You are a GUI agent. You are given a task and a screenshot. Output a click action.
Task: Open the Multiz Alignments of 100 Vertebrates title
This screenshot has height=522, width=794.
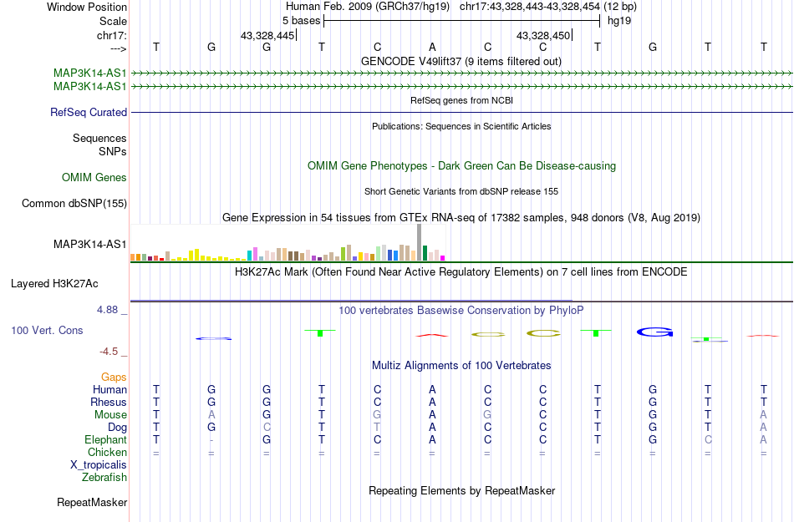pyautogui.click(x=461, y=365)
